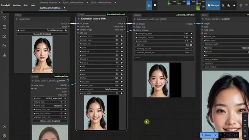Click the Expression Editor output preview image

[101, 113]
